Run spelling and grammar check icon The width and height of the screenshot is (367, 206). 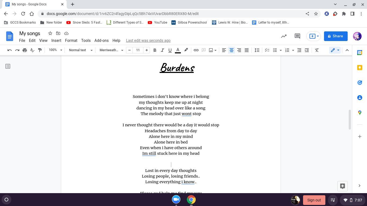coord(32,50)
